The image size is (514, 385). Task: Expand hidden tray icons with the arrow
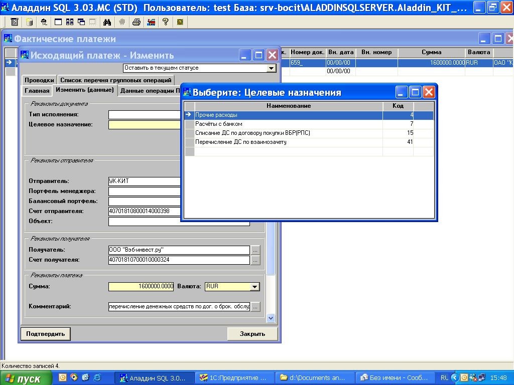455,377
